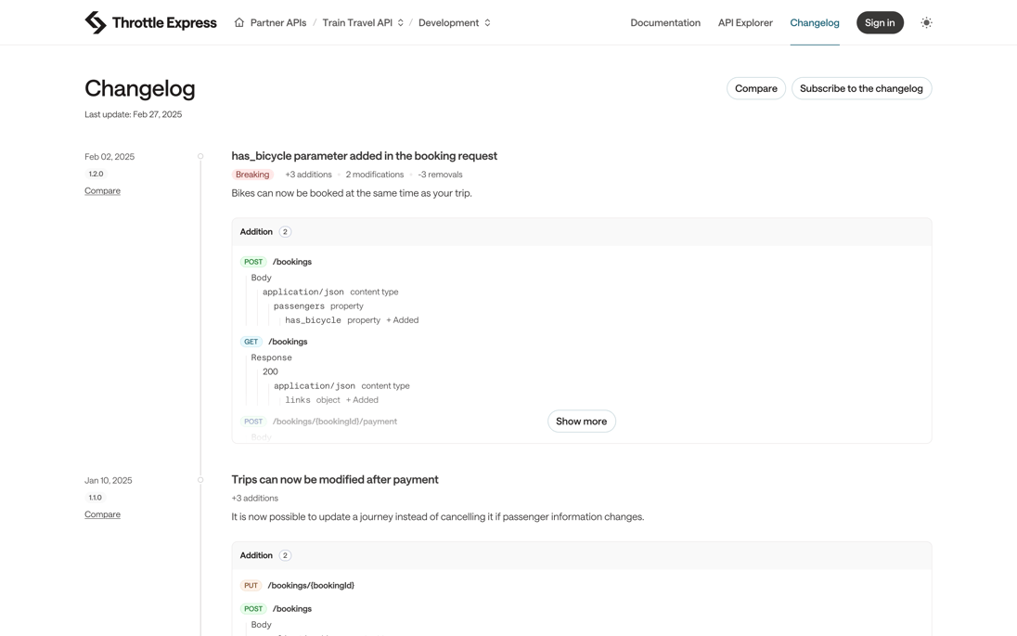Click Subscribe to the changelog

(860, 87)
